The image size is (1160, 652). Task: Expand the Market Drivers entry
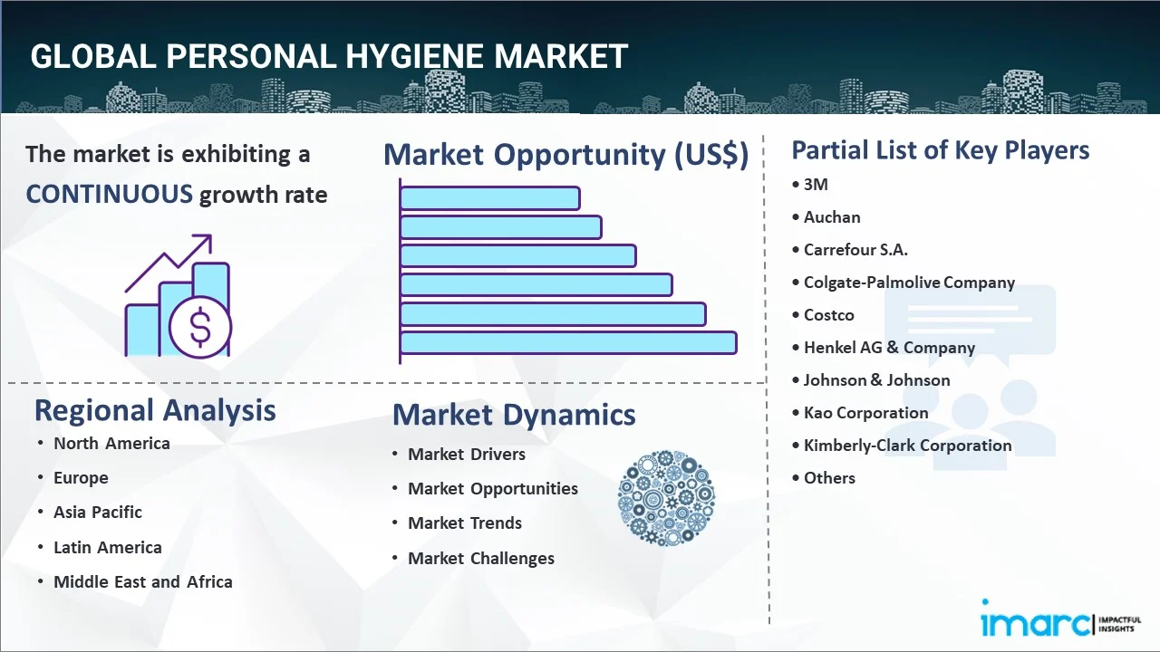[467, 455]
